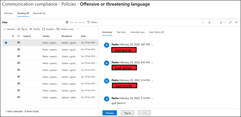Viewport: 241px width, 117px height.
Task: Click Escalate in the list toolbar
Action: (x=48, y=29)
